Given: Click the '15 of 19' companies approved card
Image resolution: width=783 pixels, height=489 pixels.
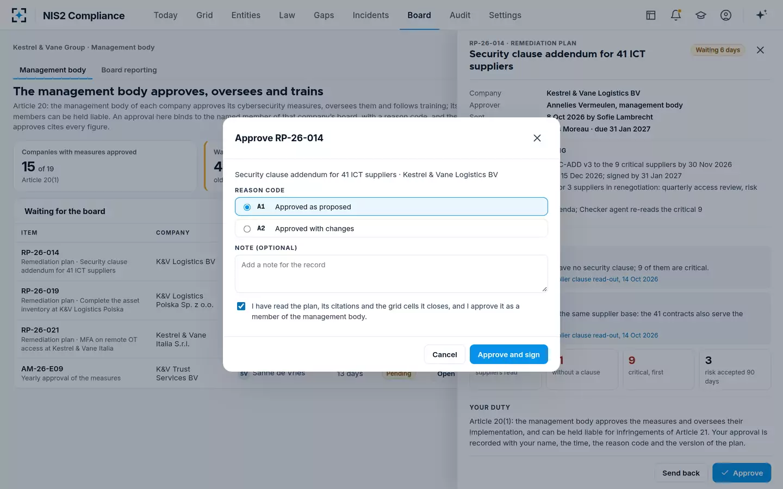Looking at the screenshot, I should tap(105, 166).
